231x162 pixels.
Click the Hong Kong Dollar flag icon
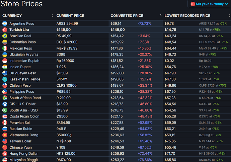5,154
